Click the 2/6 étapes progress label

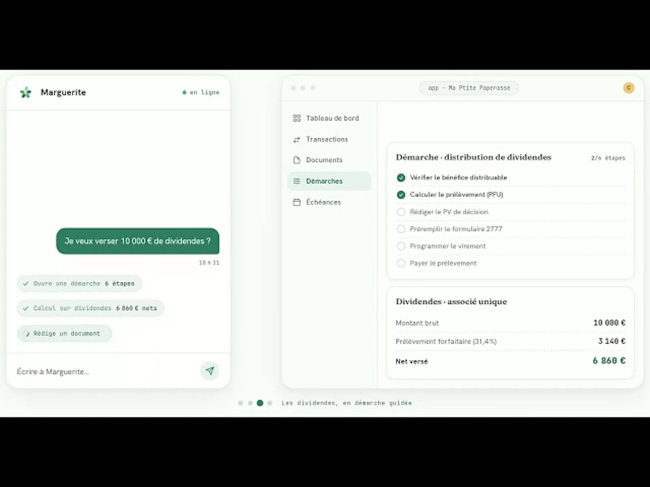608,158
